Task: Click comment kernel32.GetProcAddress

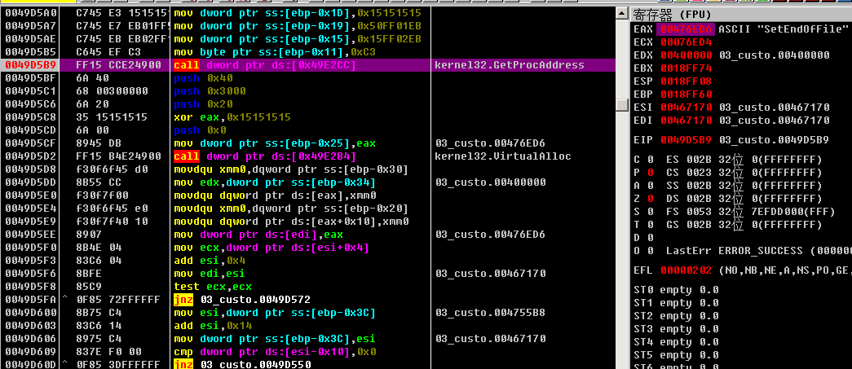Action: (x=510, y=64)
